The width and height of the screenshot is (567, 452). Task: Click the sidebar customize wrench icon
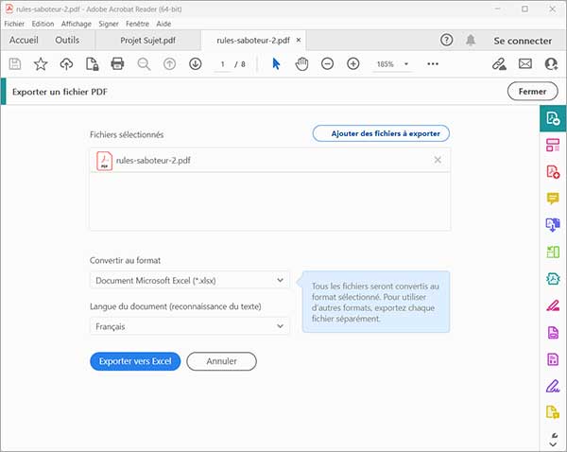click(554, 435)
